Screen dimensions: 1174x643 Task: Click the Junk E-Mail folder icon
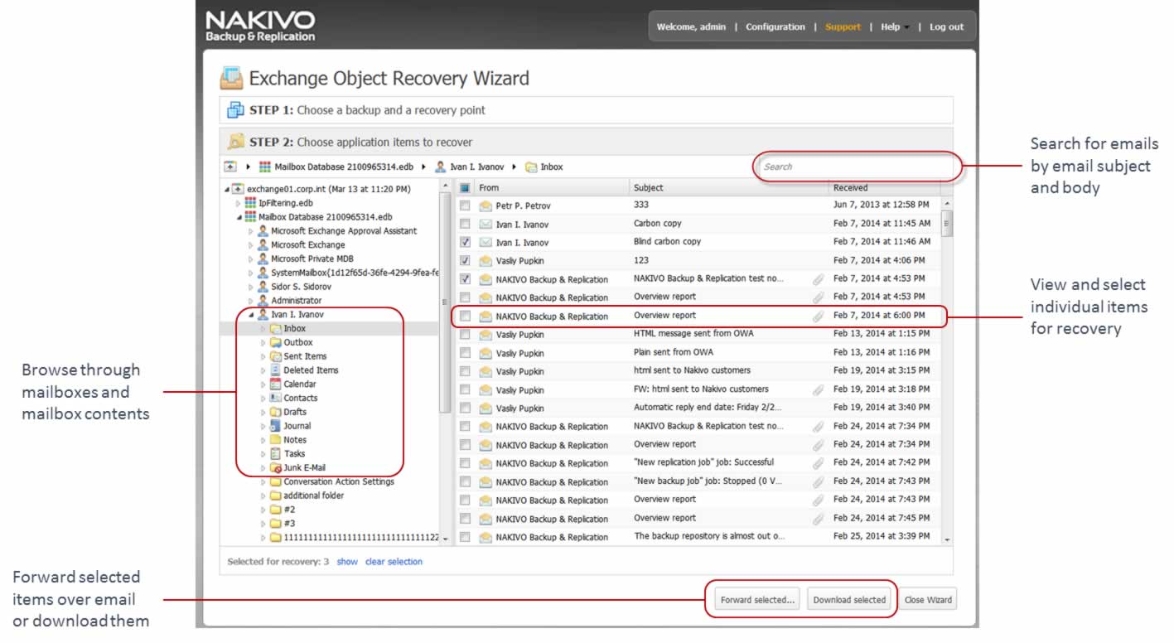point(276,467)
